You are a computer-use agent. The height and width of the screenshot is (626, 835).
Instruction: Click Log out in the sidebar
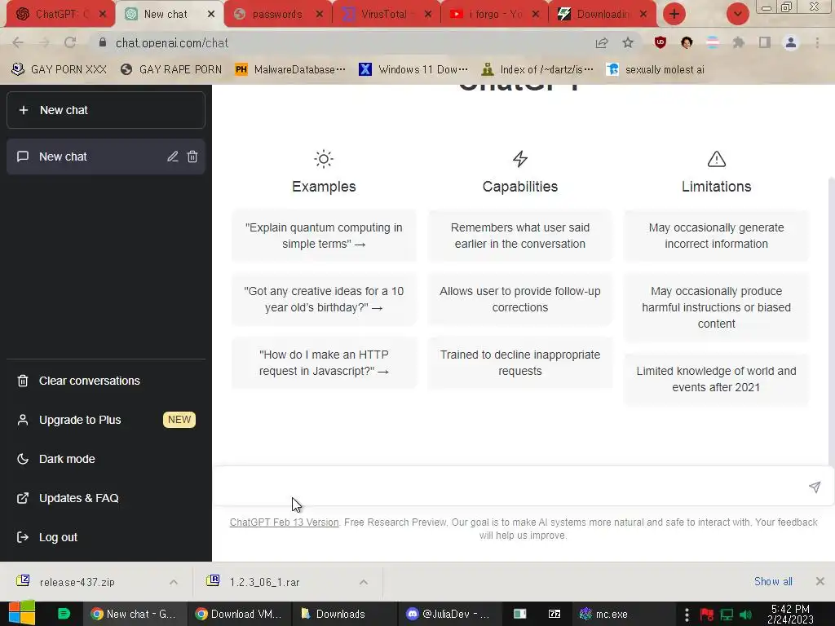click(x=105, y=537)
